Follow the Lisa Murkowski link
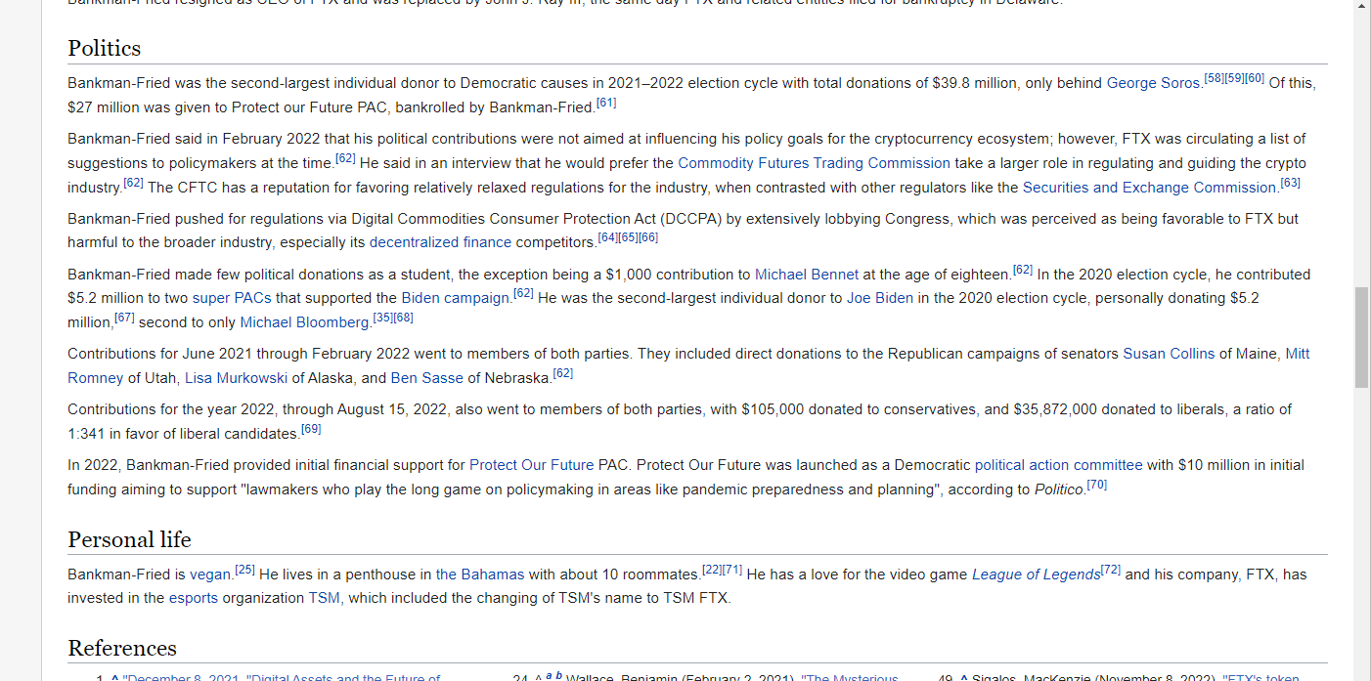The height and width of the screenshot is (681, 1371). pyautogui.click(x=236, y=378)
